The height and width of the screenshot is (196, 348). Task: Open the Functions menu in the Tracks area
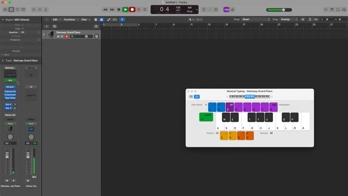(71, 20)
